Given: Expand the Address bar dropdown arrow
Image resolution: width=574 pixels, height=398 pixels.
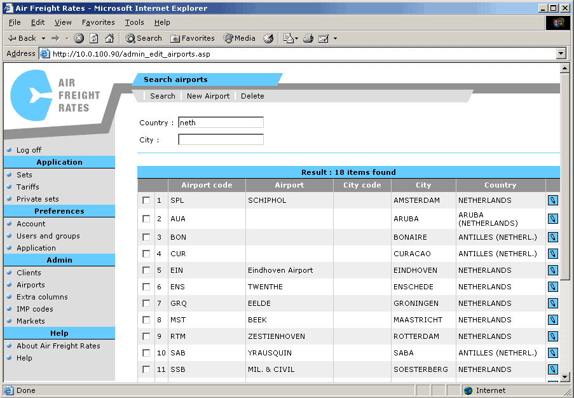Looking at the screenshot, I should 561,54.
